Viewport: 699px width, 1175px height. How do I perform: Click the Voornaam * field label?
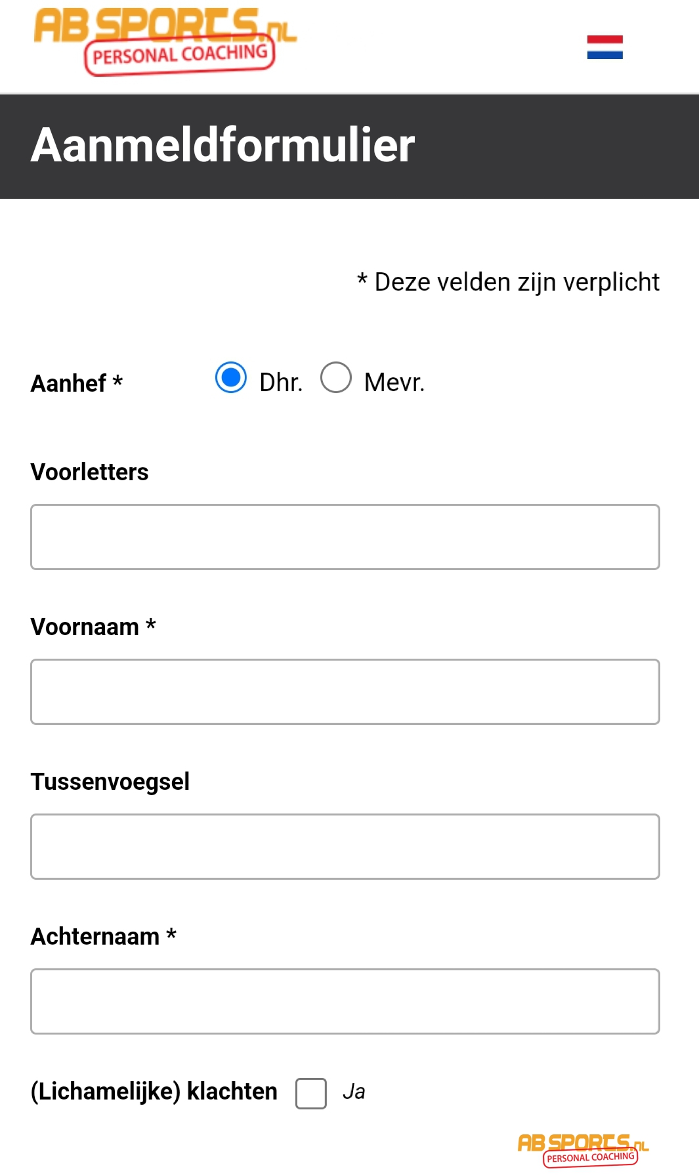point(93,627)
